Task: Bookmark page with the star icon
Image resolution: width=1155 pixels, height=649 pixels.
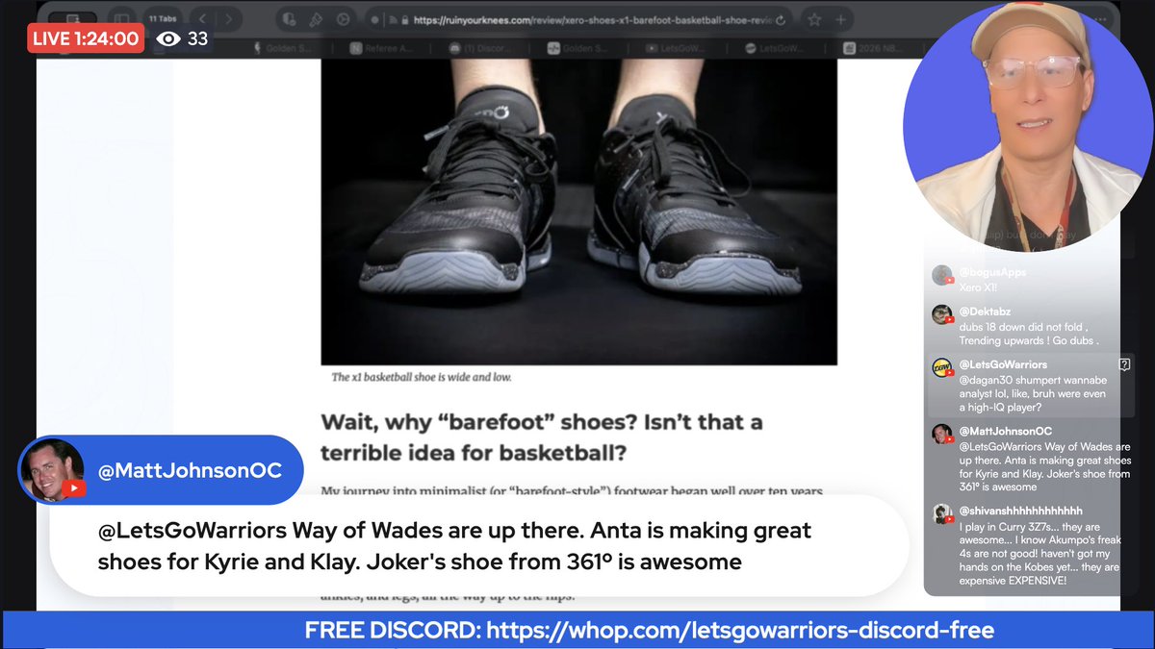Action: (814, 19)
